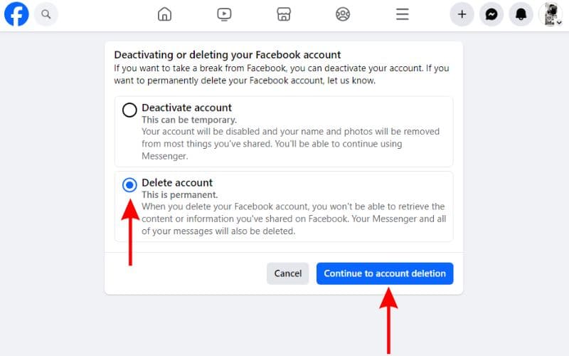The image size is (569, 356).
Task: Select the Deactivate account radio button
Action: (x=129, y=110)
